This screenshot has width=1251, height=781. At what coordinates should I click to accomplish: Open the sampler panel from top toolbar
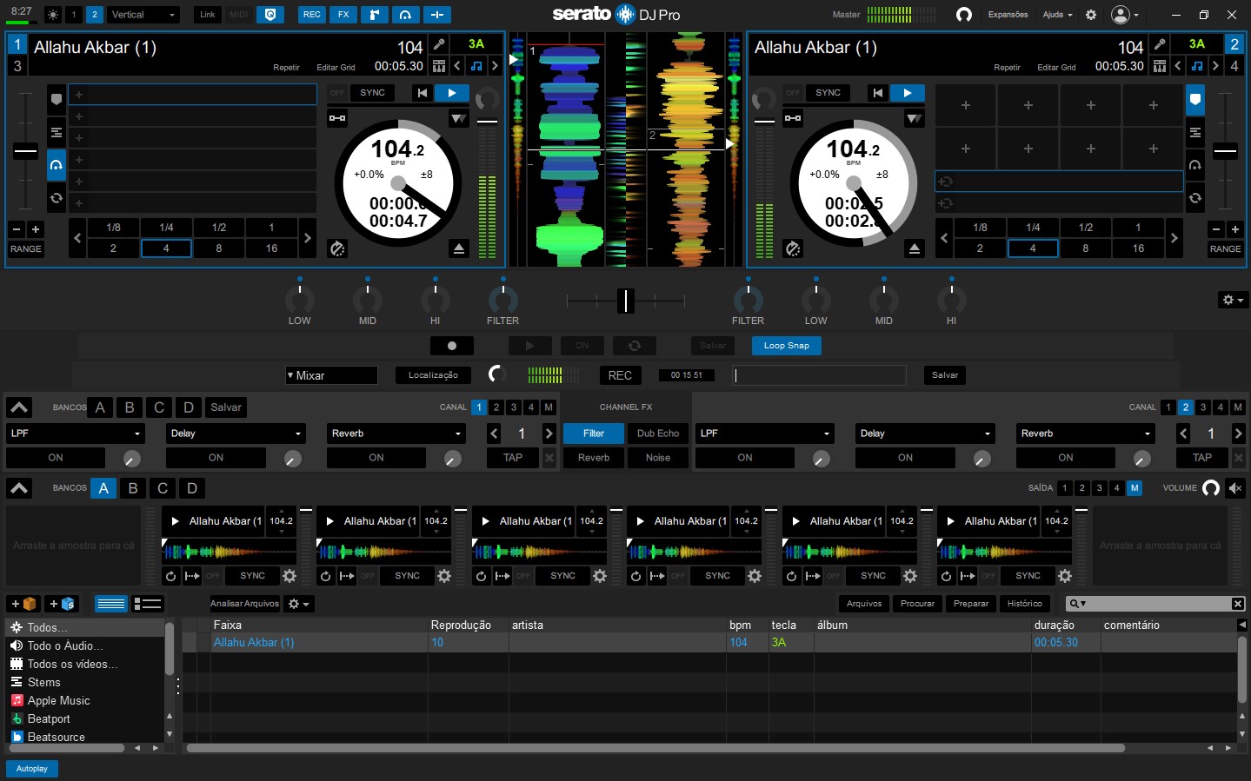click(374, 15)
